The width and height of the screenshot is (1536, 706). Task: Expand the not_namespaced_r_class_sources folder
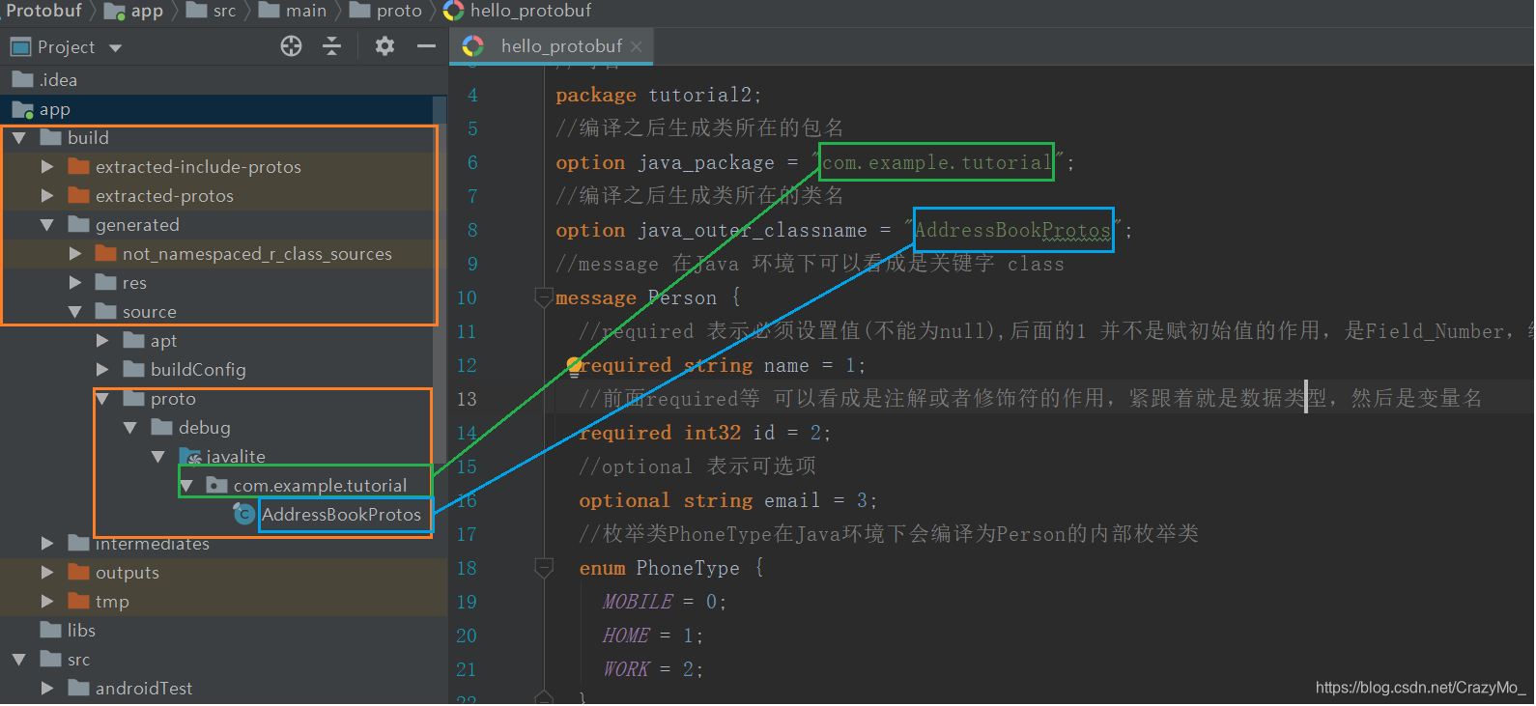pos(74,254)
